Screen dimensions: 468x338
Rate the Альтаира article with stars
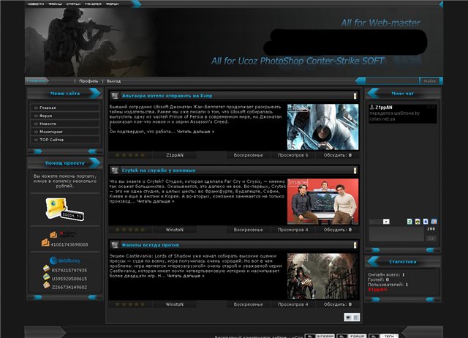(130, 155)
